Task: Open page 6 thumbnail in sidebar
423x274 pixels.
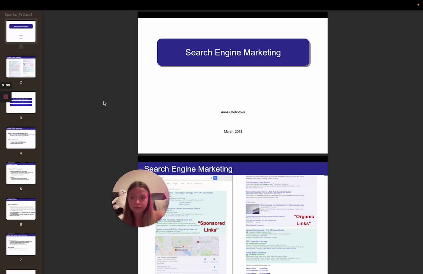Action: 21,209
